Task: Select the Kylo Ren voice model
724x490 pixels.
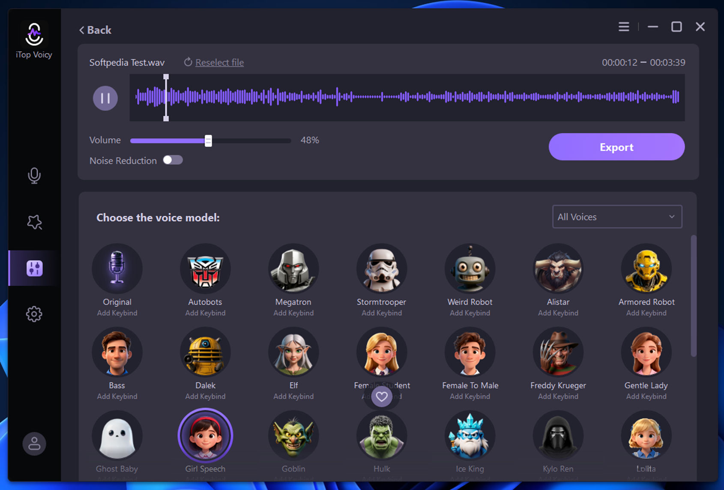Action: 558,436
